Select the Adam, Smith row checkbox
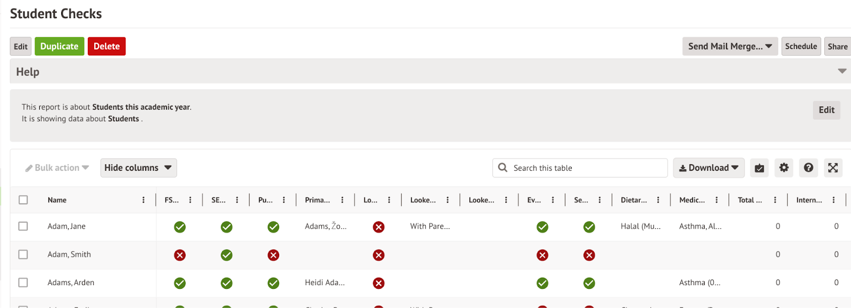 (23, 254)
